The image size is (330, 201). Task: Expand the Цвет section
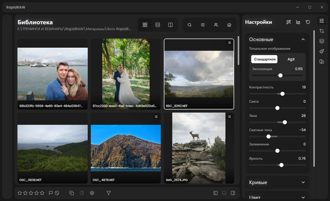coord(303,197)
